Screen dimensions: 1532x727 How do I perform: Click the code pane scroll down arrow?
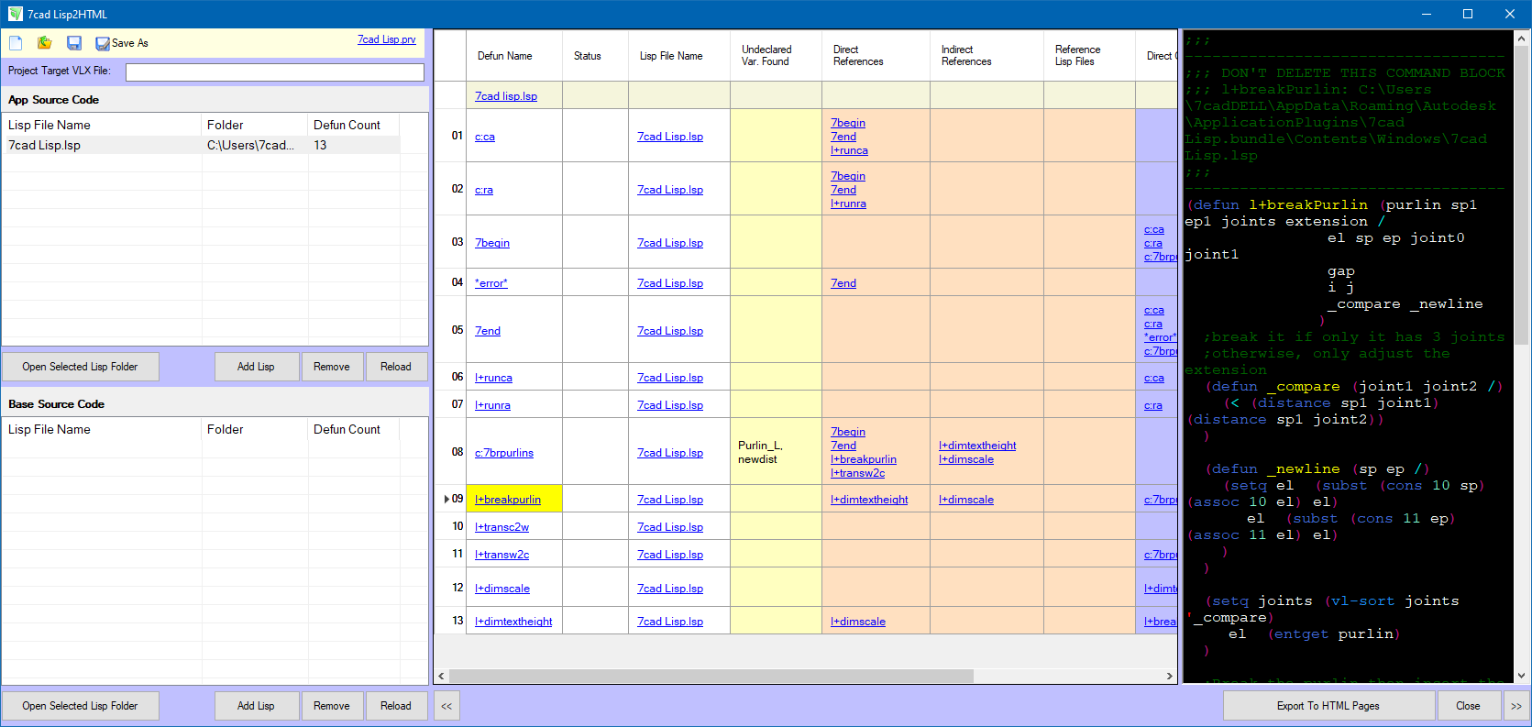pos(1522,676)
